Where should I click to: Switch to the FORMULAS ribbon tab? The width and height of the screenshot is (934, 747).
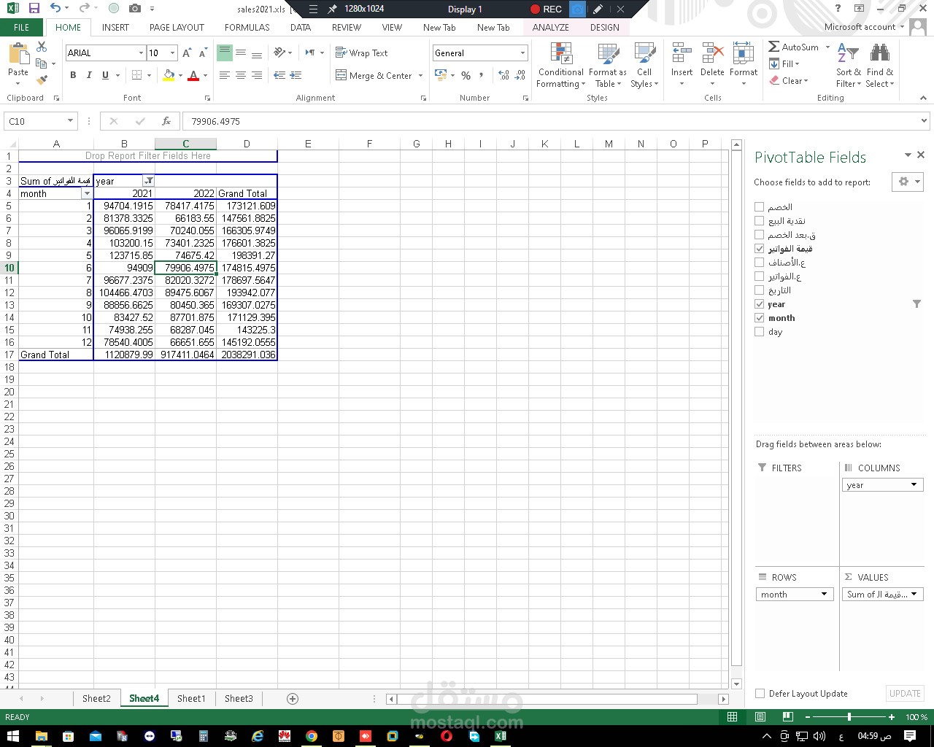coord(247,27)
